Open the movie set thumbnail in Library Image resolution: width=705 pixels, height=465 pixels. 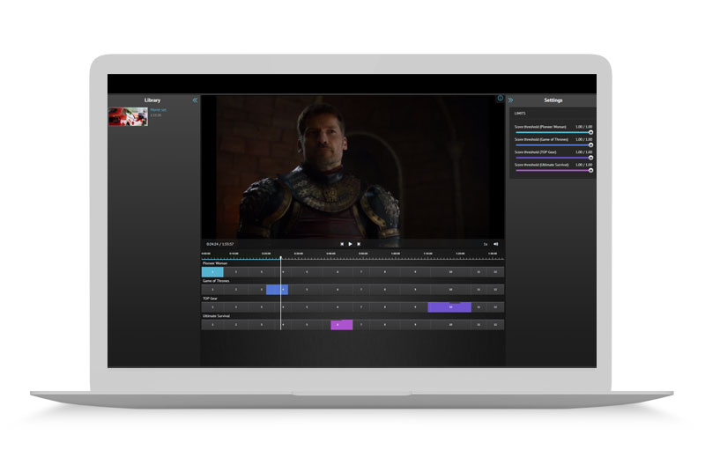click(x=128, y=116)
